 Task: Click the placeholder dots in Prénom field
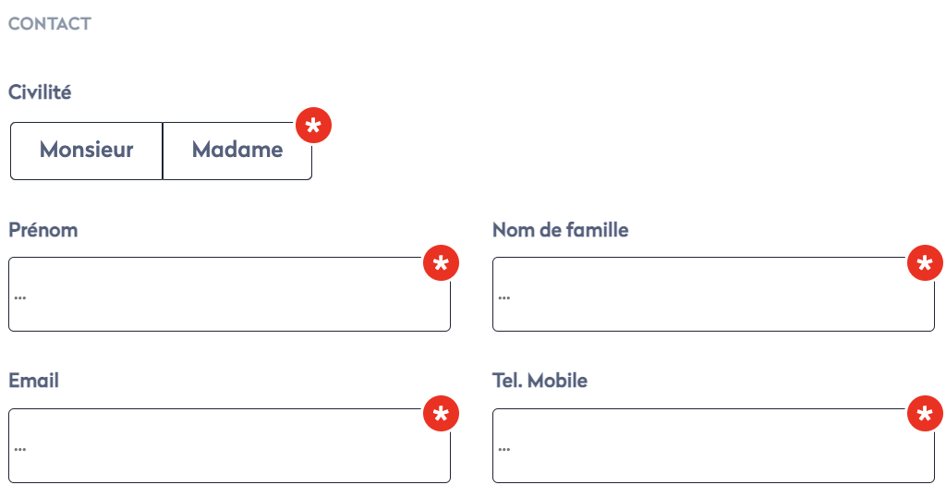click(x=20, y=297)
